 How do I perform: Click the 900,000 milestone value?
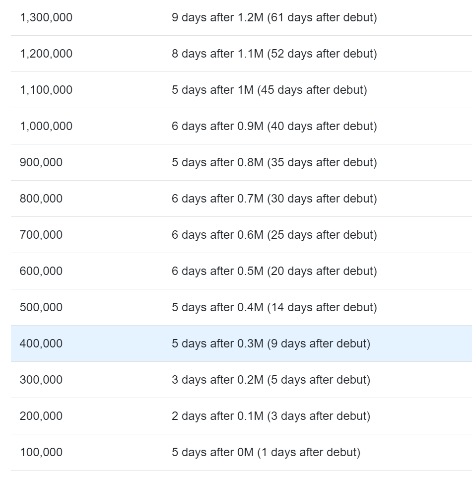pyautogui.click(x=41, y=162)
